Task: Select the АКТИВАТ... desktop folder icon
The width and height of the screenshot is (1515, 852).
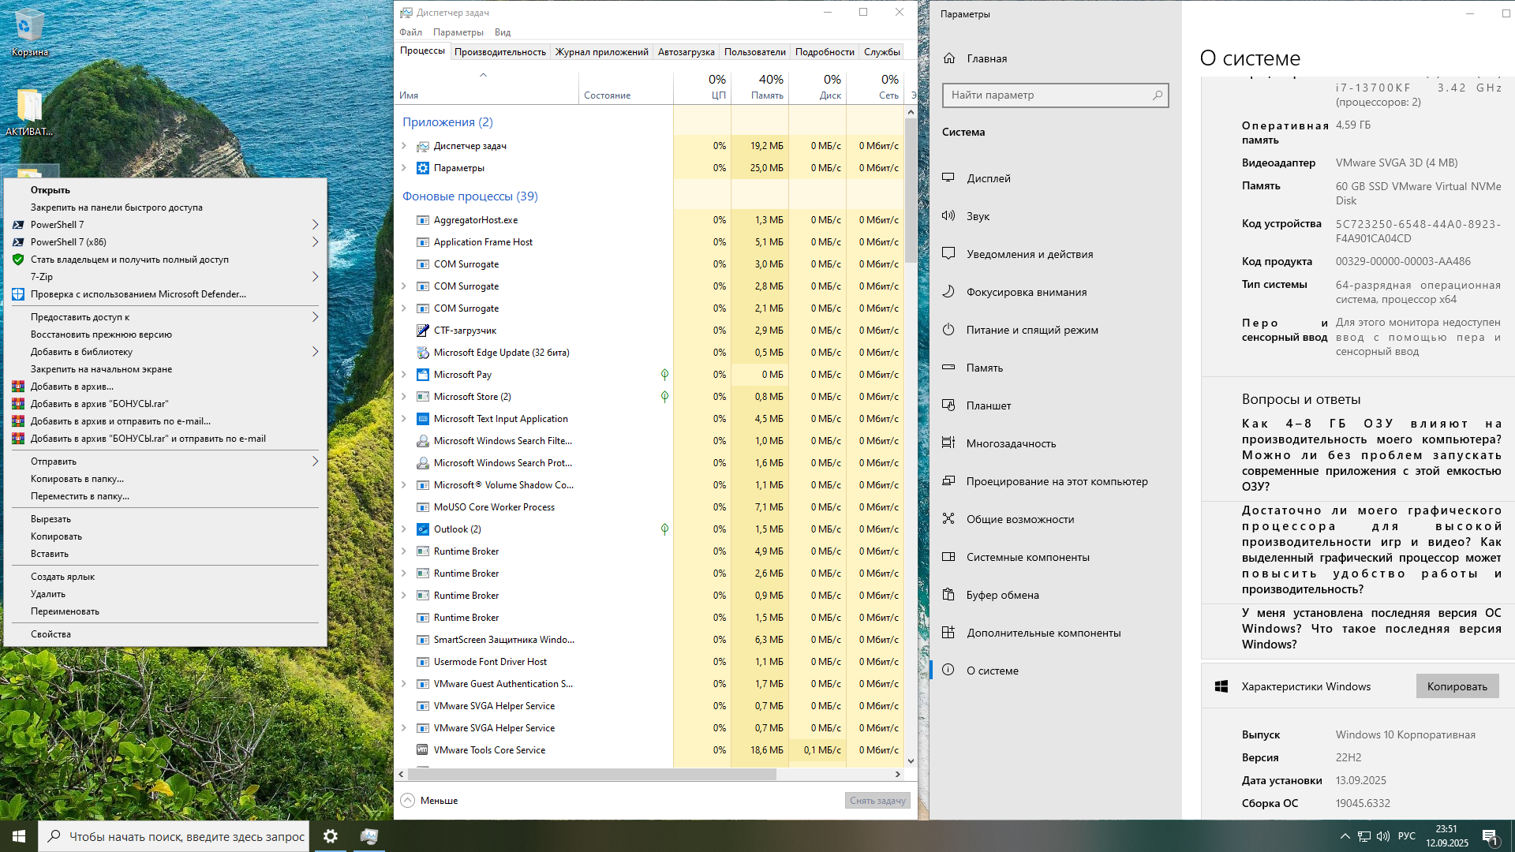Action: (x=29, y=112)
